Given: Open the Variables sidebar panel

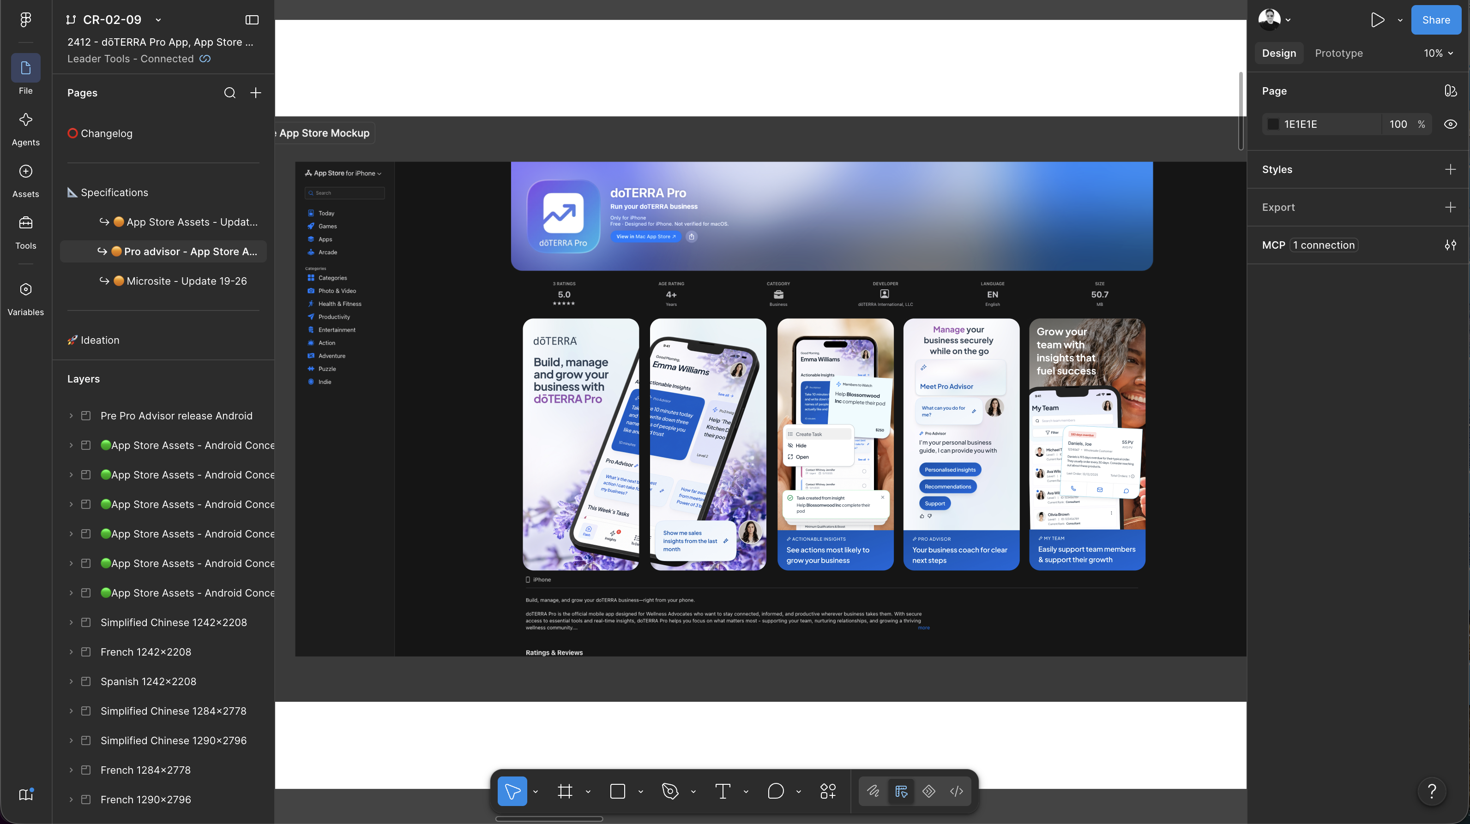Looking at the screenshot, I should tap(26, 299).
